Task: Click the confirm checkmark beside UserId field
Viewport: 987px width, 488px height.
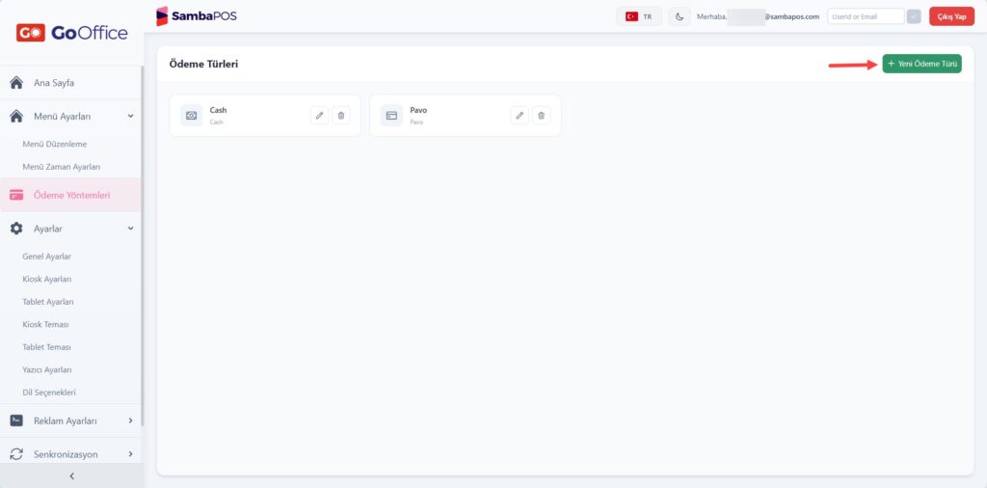Action: tap(914, 16)
